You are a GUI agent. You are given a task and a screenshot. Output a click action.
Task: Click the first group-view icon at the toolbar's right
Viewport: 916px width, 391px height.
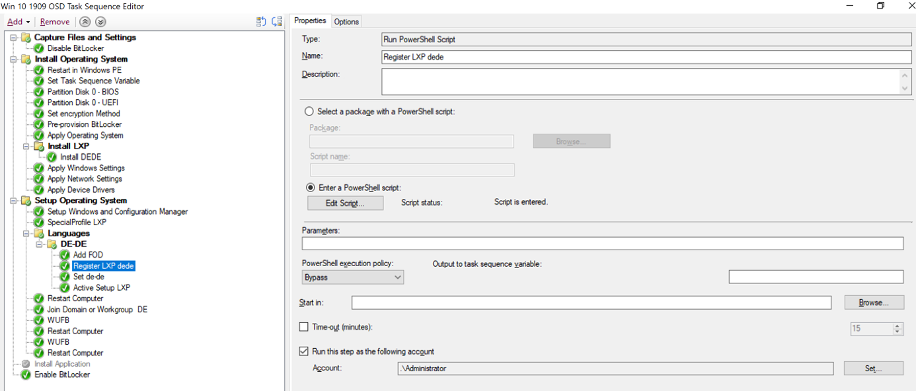pyautogui.click(x=260, y=21)
